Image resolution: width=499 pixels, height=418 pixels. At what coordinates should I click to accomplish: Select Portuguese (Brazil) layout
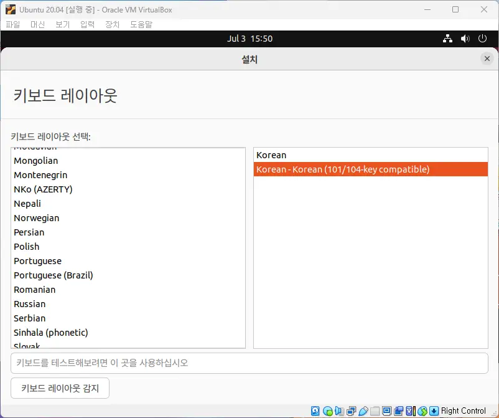(x=128, y=275)
